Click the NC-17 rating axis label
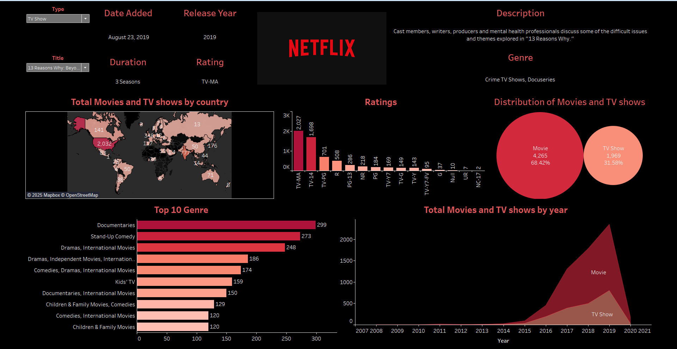Viewport: 677px width, 349px height. pos(478,180)
